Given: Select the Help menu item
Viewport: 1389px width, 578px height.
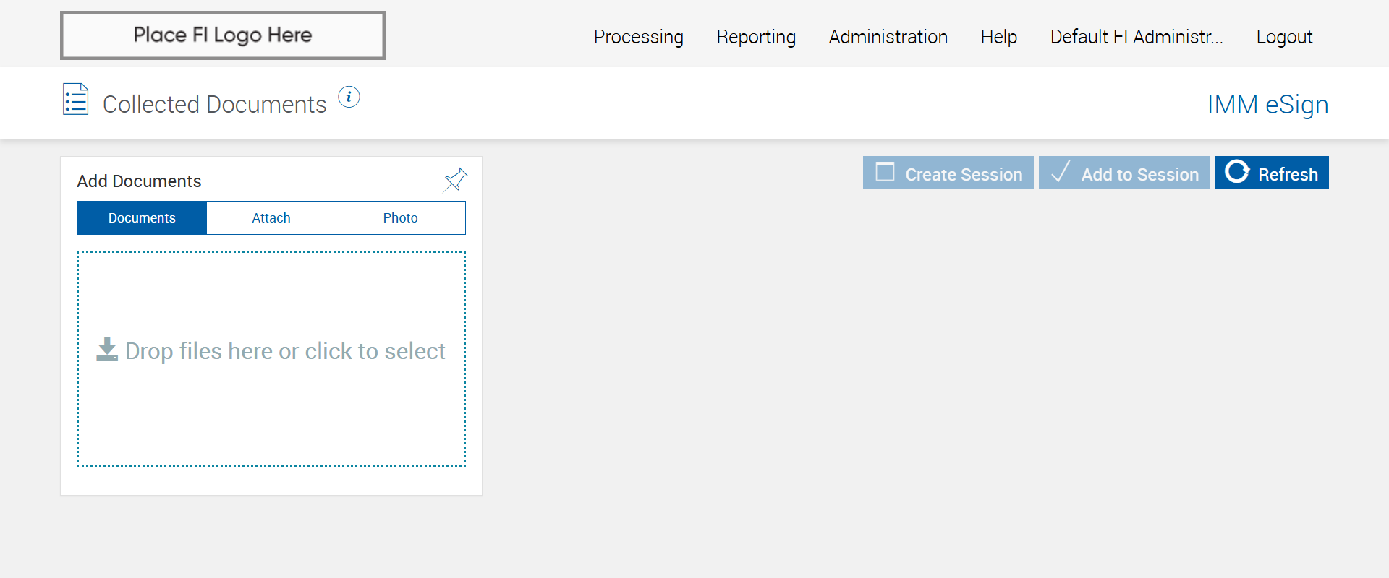Looking at the screenshot, I should [x=998, y=37].
